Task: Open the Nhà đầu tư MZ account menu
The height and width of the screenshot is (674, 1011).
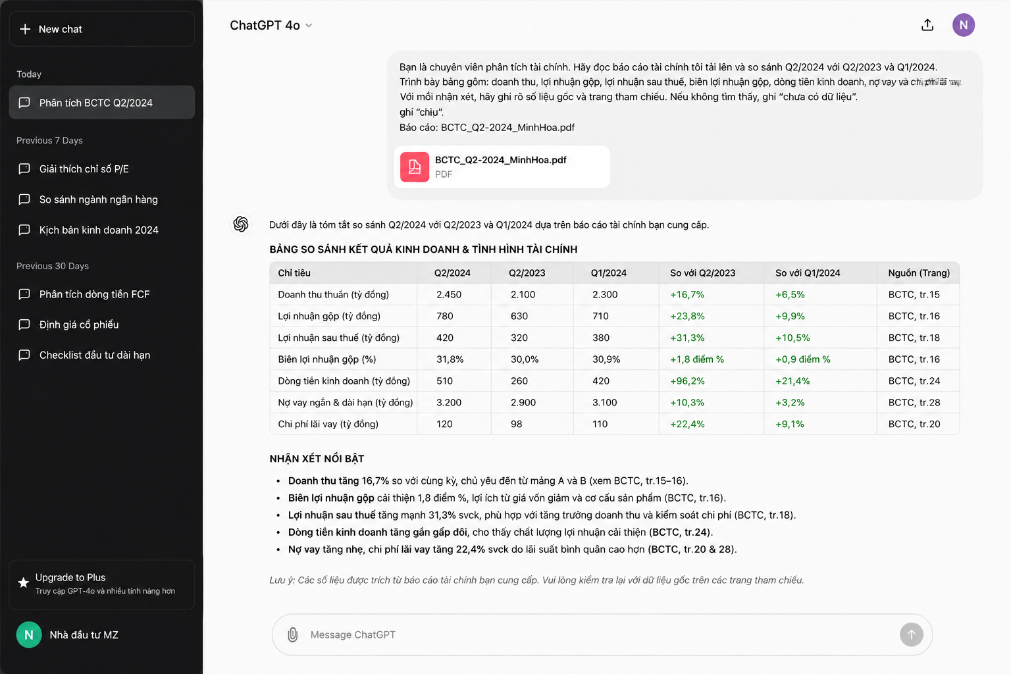Action: (x=102, y=635)
